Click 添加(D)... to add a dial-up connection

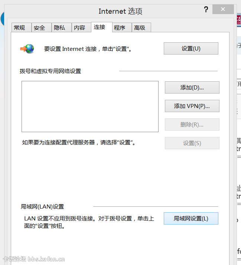(192, 87)
